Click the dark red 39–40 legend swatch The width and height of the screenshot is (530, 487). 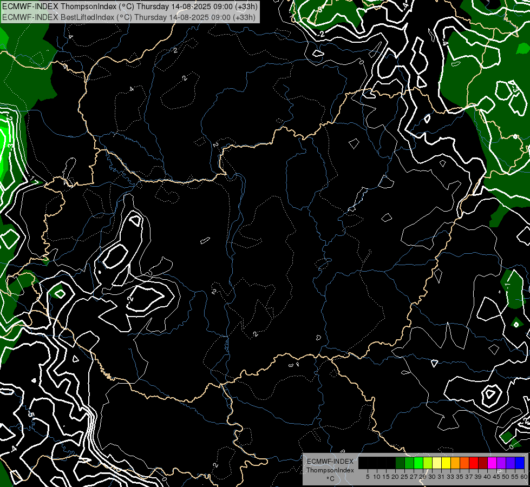pyautogui.click(x=483, y=463)
